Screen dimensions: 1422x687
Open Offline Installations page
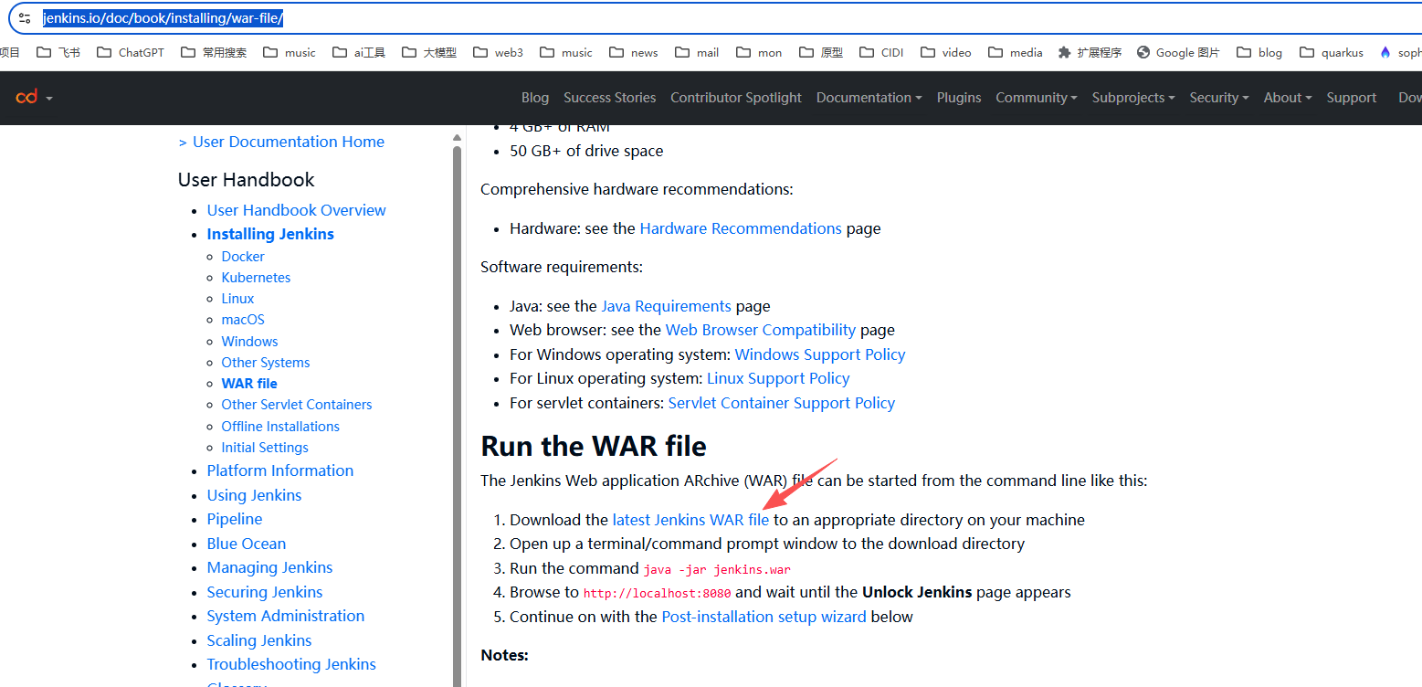click(x=280, y=427)
